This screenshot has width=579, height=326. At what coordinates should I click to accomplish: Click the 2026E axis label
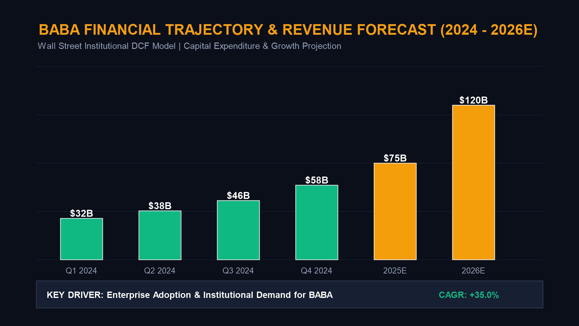(x=473, y=270)
